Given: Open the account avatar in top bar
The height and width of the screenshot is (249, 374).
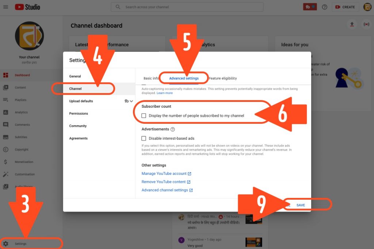Looking at the screenshot, I should coord(367,7).
